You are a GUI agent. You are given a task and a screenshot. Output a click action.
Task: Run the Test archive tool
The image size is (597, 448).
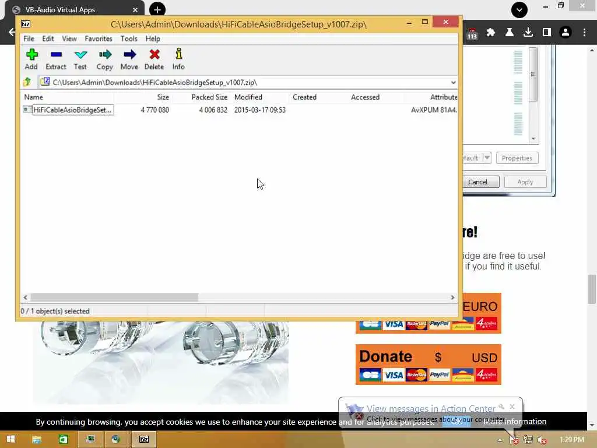pos(80,59)
